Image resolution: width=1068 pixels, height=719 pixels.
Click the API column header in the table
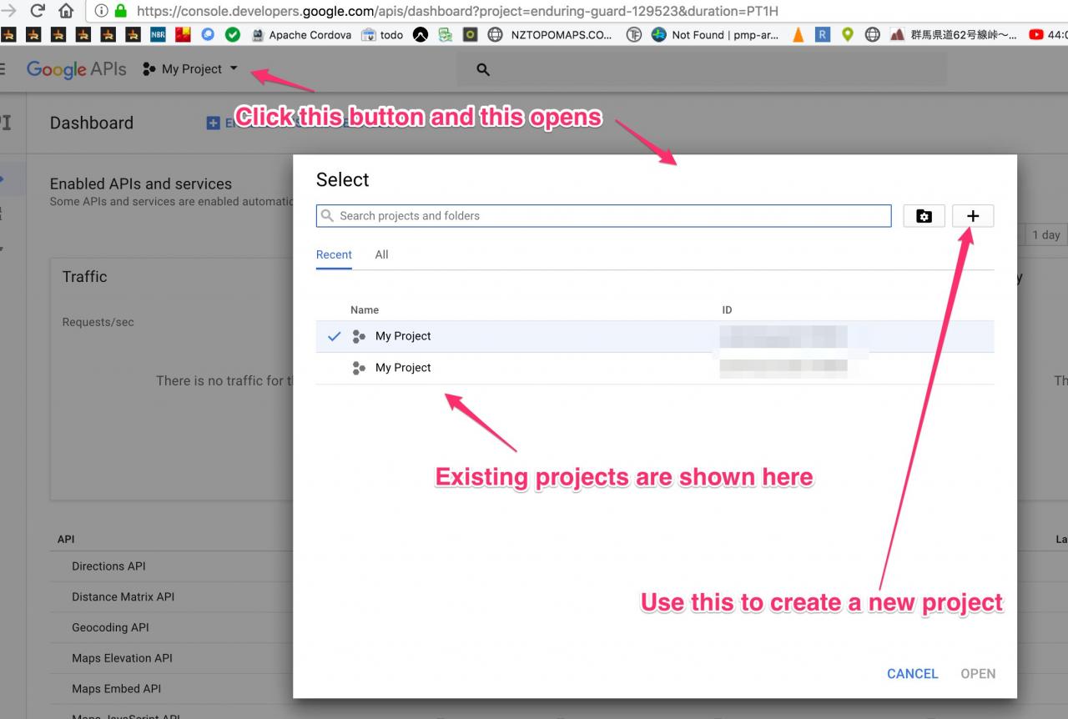(66, 539)
